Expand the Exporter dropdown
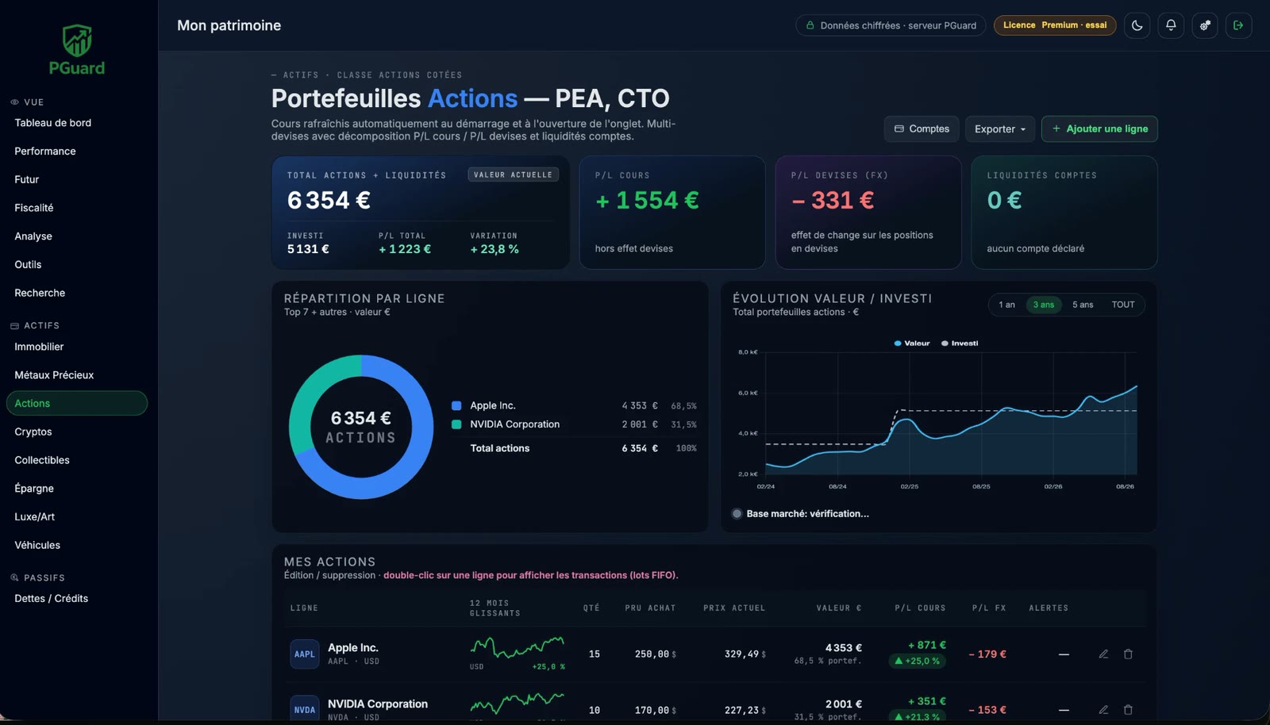The width and height of the screenshot is (1270, 725). (1000, 129)
